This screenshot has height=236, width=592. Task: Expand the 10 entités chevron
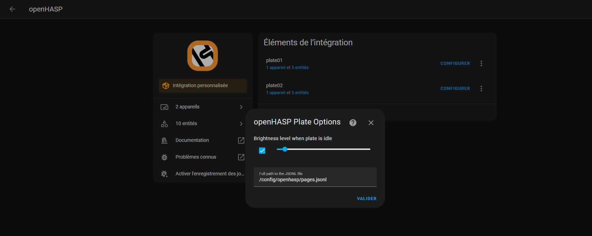pyautogui.click(x=241, y=124)
